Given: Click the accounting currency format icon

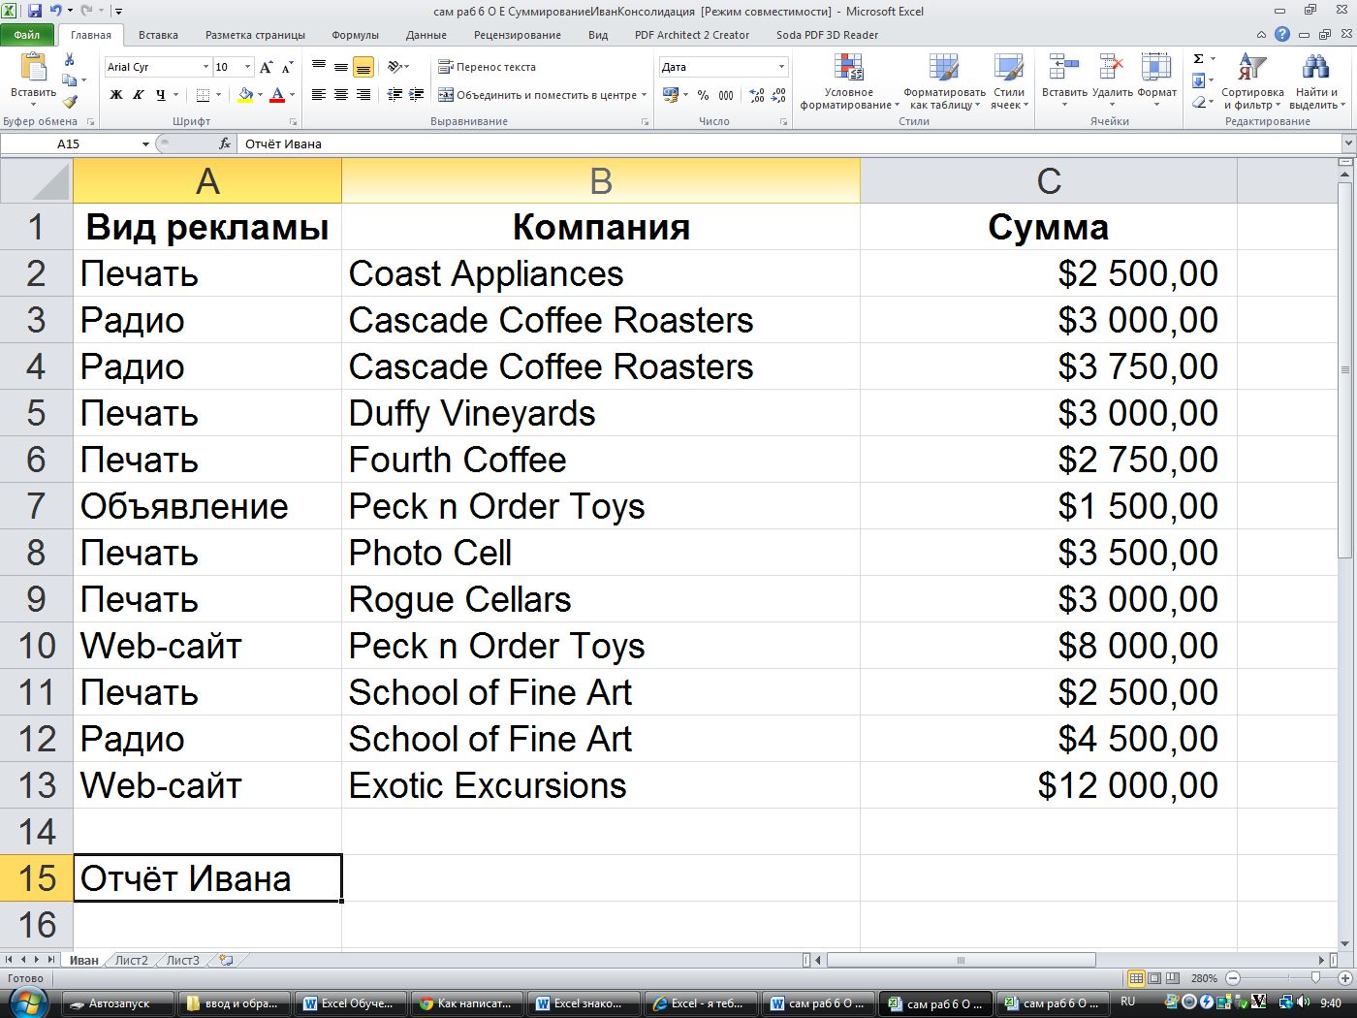Looking at the screenshot, I should pyautogui.click(x=670, y=95).
